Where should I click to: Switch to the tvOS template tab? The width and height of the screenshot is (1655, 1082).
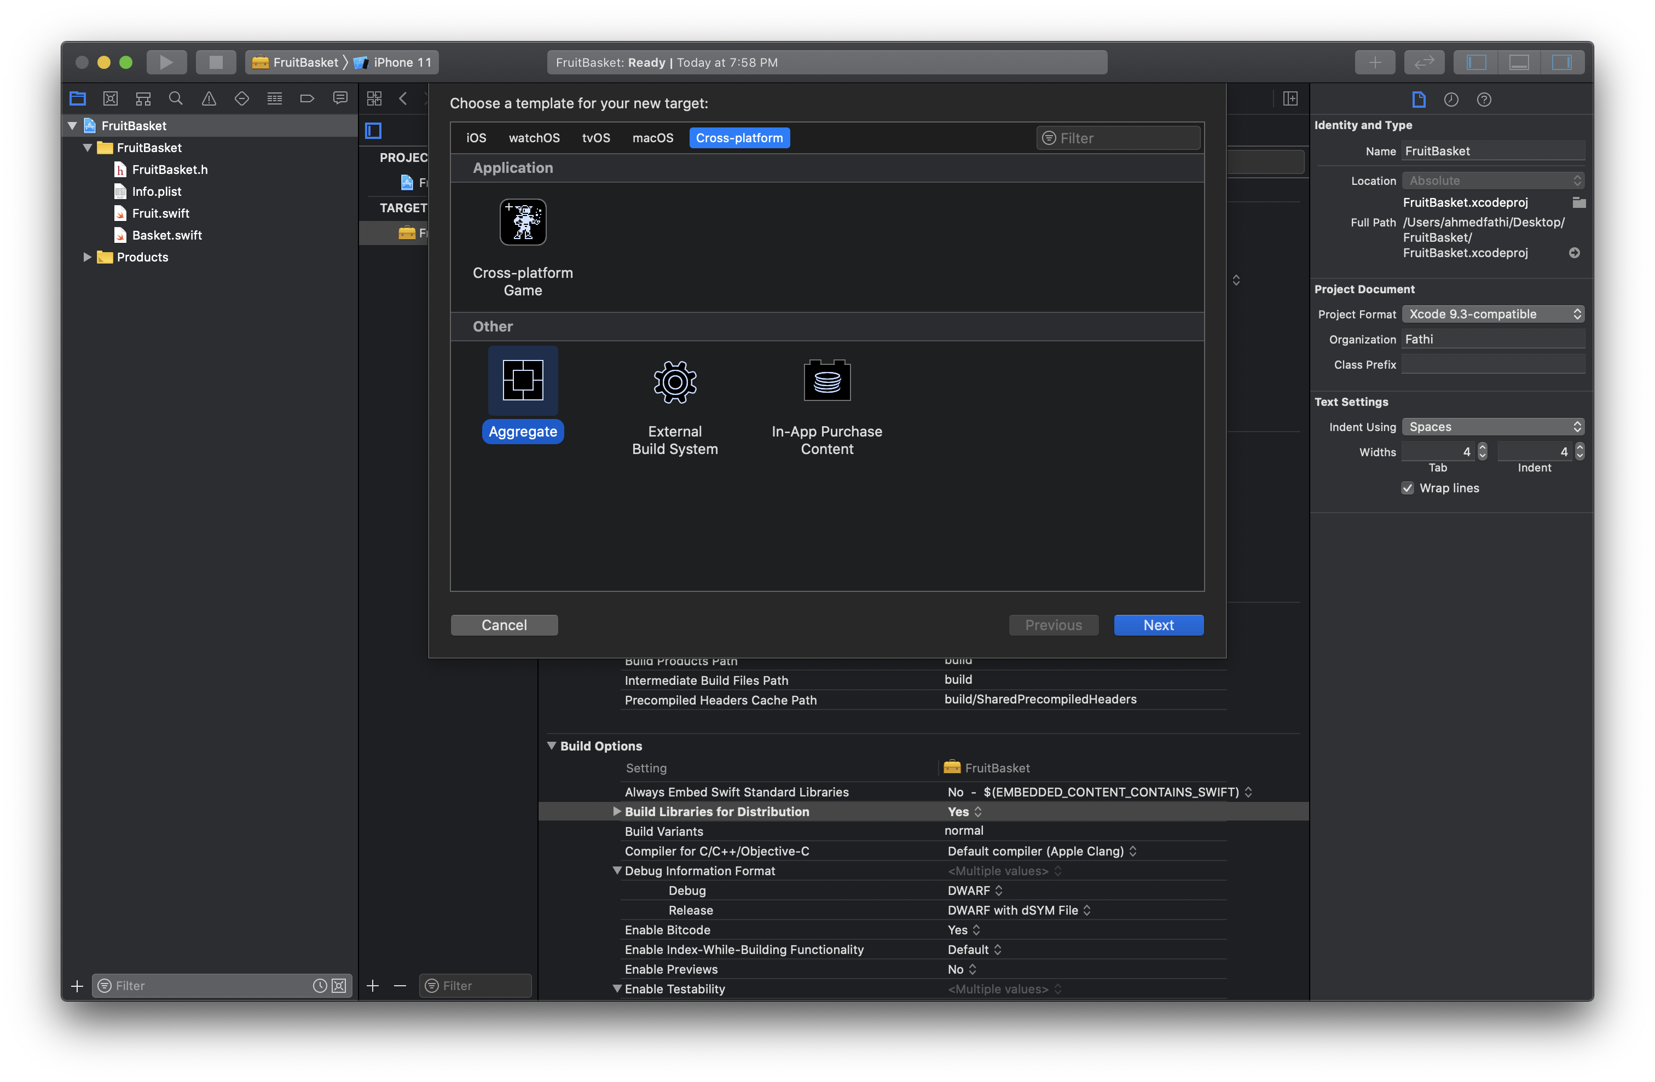[596, 138]
